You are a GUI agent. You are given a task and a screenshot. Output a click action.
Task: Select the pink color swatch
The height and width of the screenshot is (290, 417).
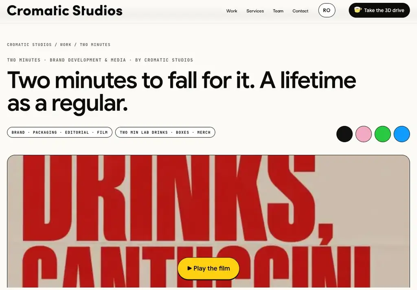tap(364, 134)
